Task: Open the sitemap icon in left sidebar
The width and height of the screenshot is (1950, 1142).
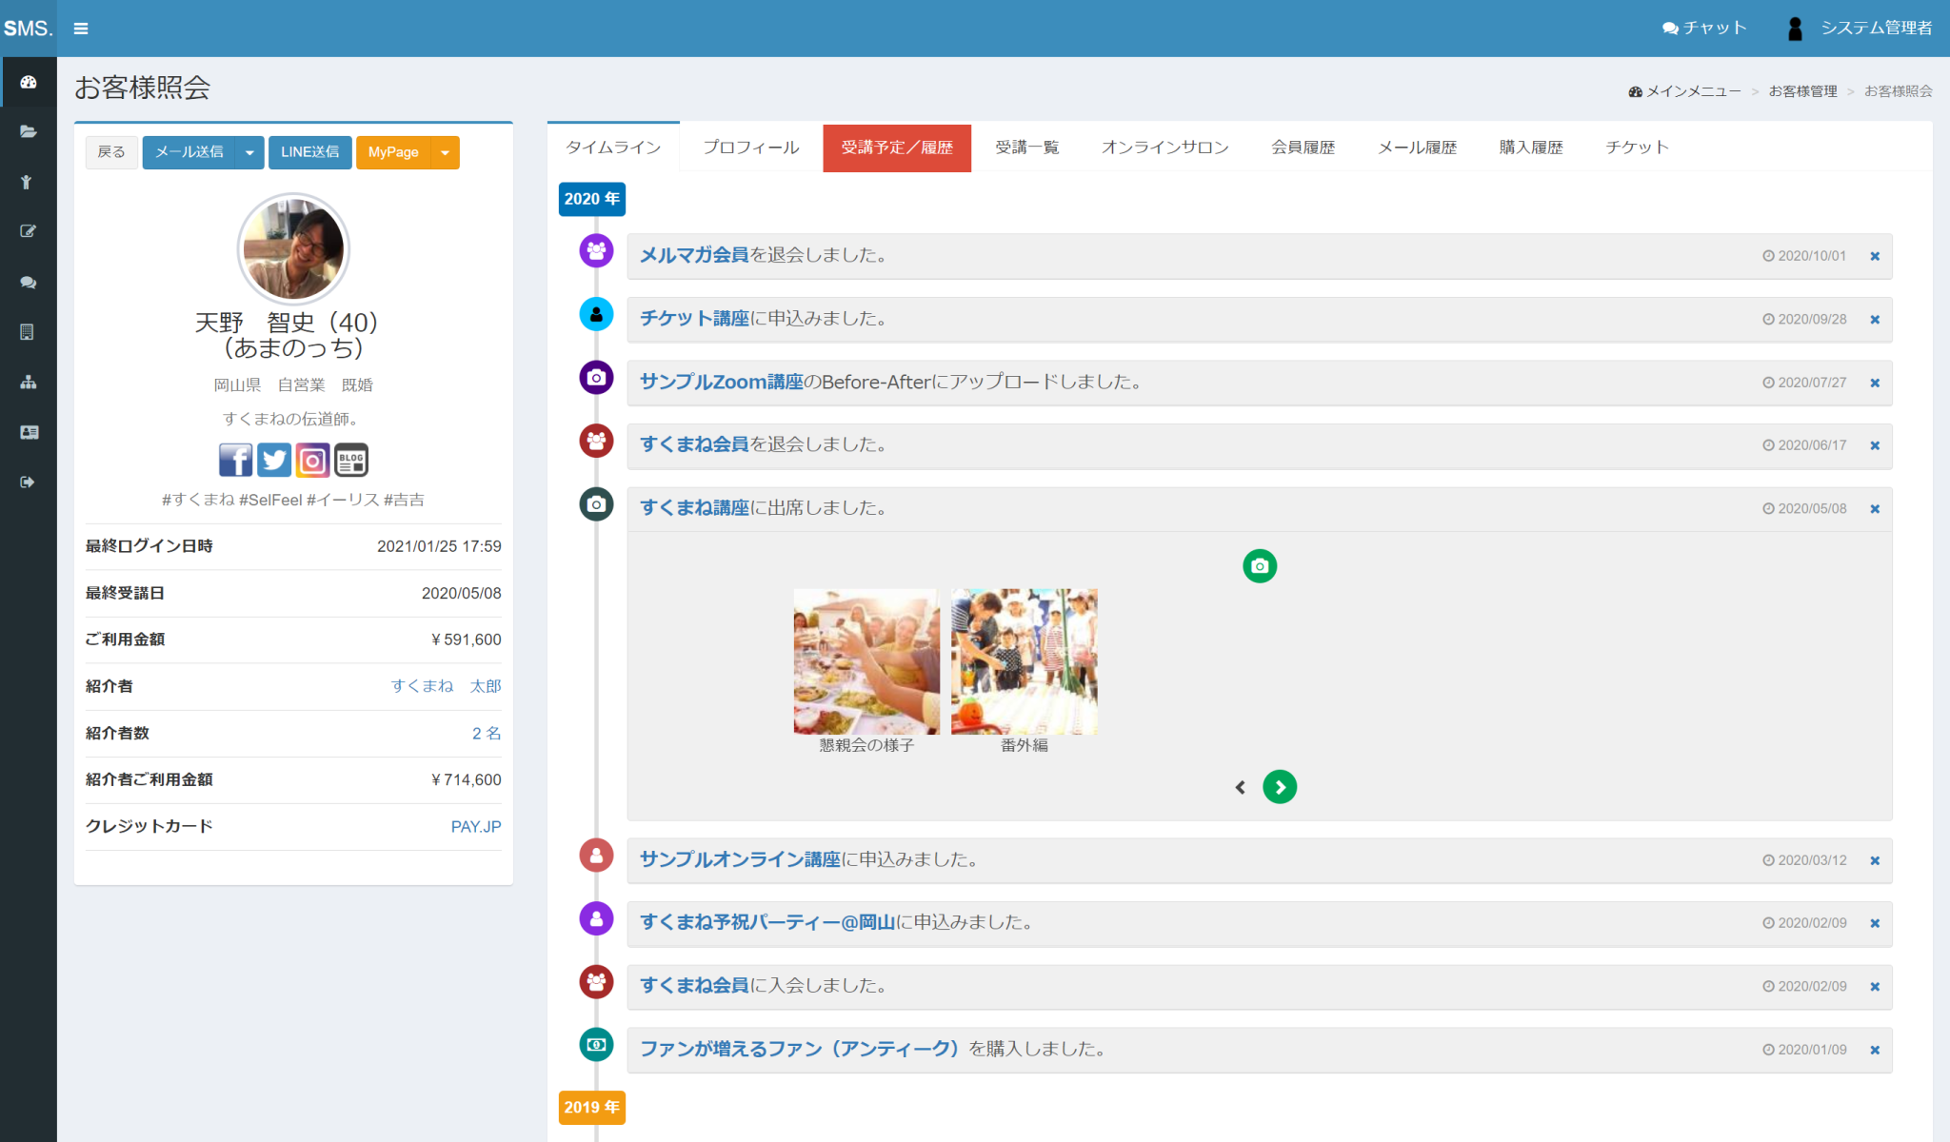Action: (x=28, y=383)
